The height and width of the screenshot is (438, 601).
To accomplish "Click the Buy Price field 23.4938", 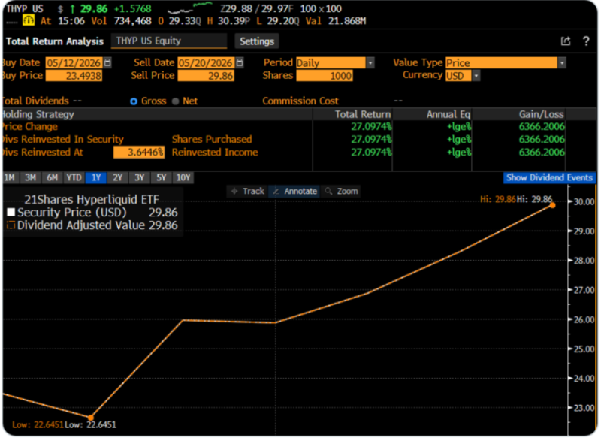I will [x=74, y=75].
